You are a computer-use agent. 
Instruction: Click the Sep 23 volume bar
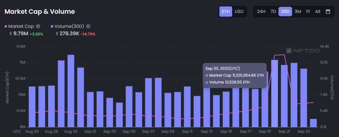click(x=304, y=98)
